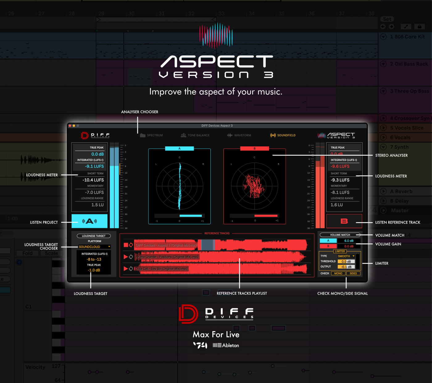Enable the MONO check button
This screenshot has height=383, width=432.
338,273
